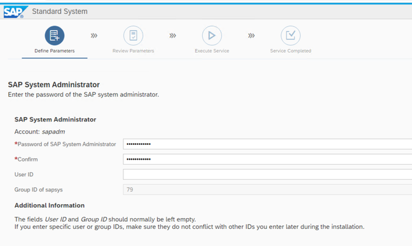
Task: Select the Review Parameters step icon
Action: point(134,36)
